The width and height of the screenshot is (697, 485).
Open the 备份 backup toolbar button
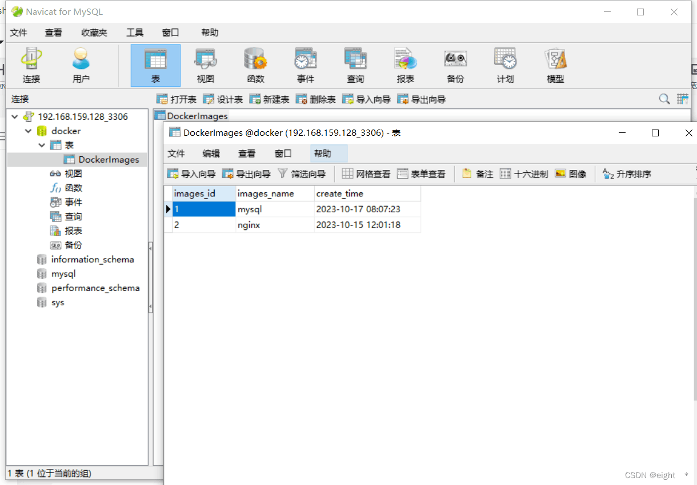(x=455, y=65)
